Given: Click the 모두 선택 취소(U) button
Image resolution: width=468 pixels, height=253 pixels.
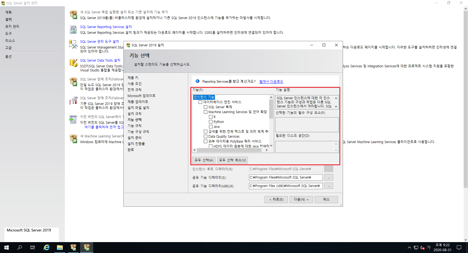Looking at the screenshot, I should pos(232,160).
